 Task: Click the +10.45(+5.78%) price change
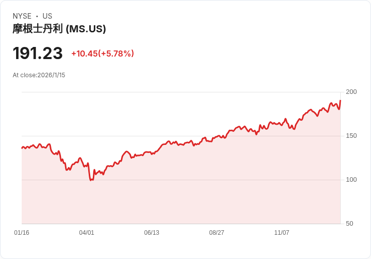pyautogui.click(x=103, y=54)
